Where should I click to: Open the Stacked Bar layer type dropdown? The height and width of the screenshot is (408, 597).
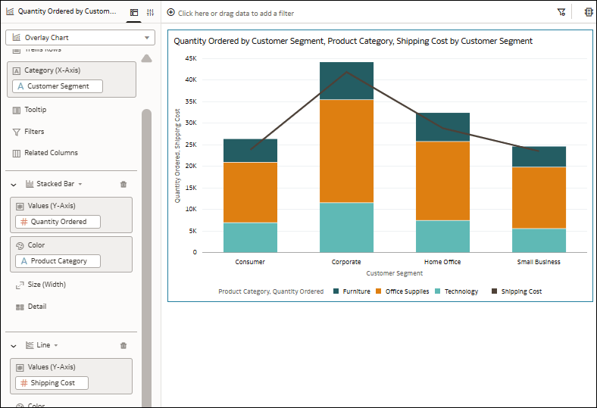(x=80, y=184)
